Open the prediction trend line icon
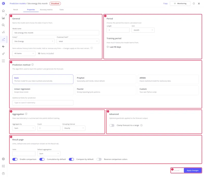The height and width of the screenshot is (177, 204). click(x=3, y=39)
